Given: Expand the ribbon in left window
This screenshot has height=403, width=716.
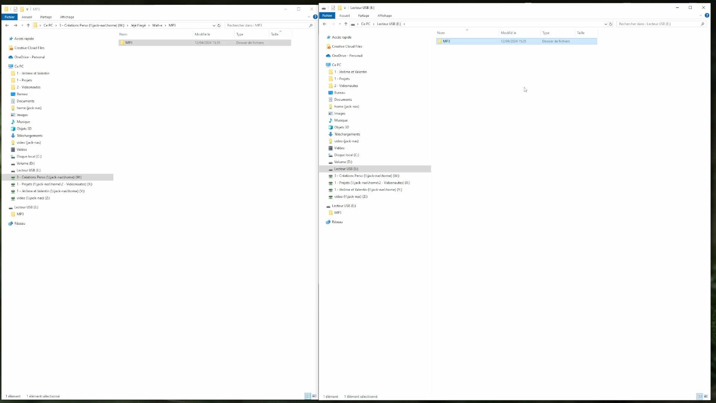Looking at the screenshot, I should 309,17.
